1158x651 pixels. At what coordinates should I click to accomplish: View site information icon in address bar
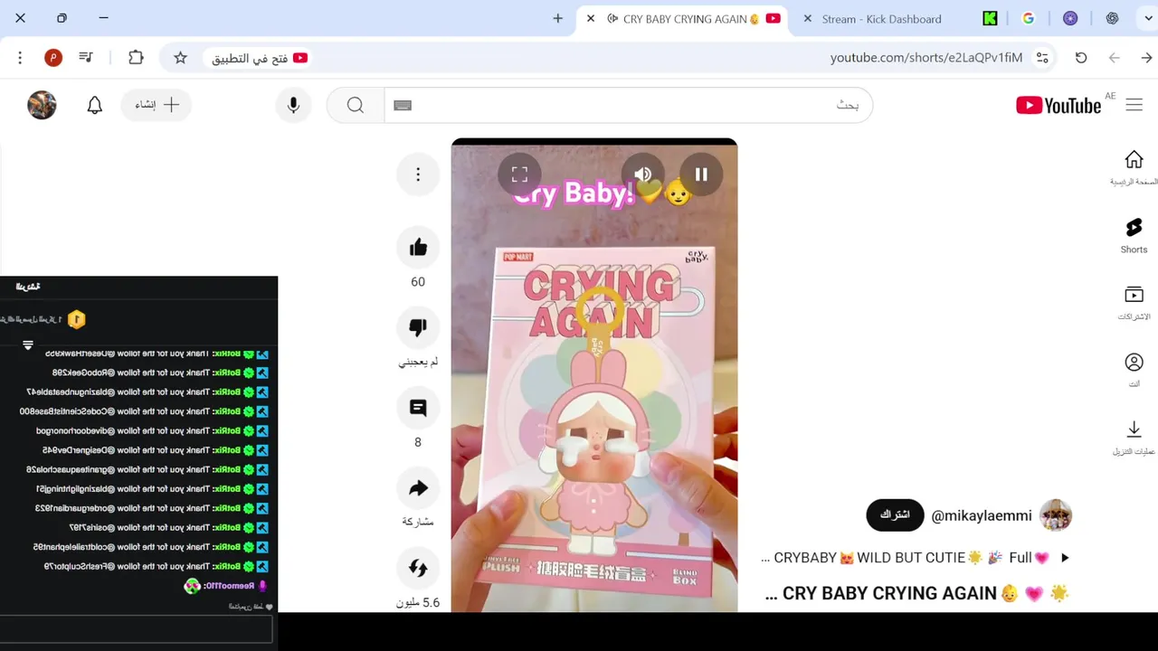pyautogui.click(x=1042, y=58)
